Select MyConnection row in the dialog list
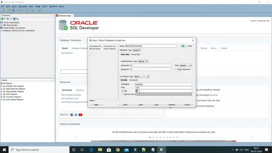Screen dimensions: 272x153 tap(103, 49)
